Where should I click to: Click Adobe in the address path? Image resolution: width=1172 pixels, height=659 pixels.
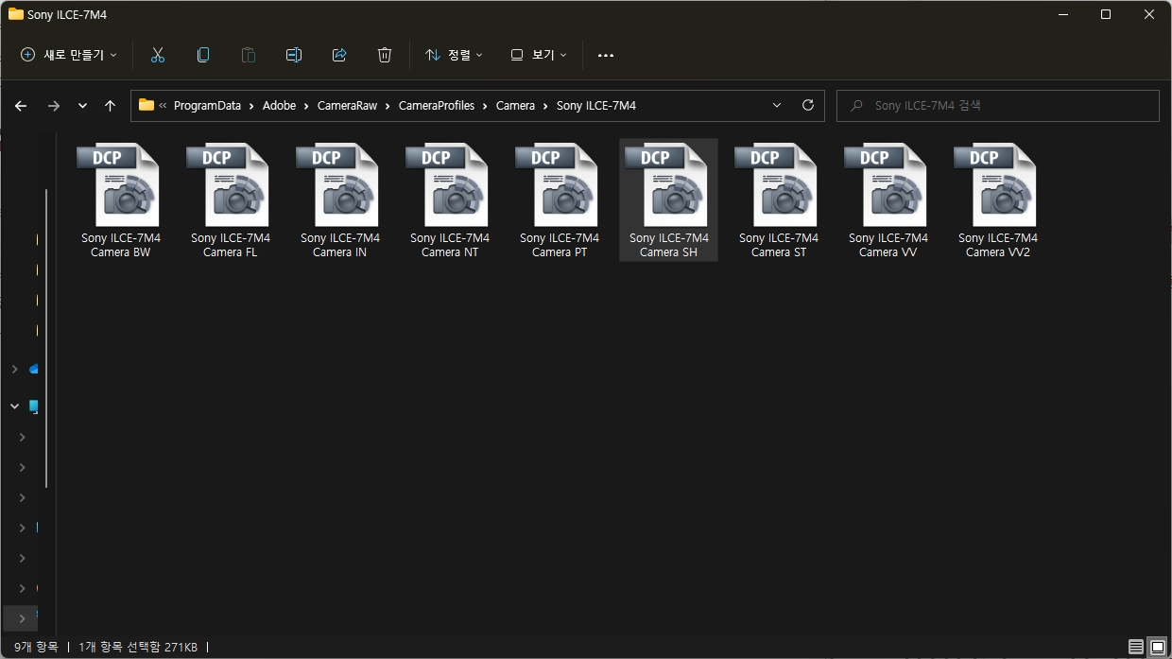point(279,106)
